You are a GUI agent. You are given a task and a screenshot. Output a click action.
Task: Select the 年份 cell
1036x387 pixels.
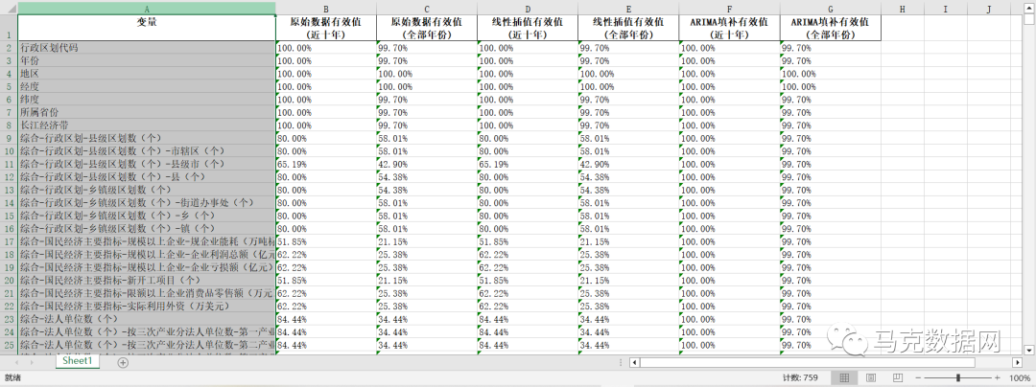pyautogui.click(x=147, y=60)
